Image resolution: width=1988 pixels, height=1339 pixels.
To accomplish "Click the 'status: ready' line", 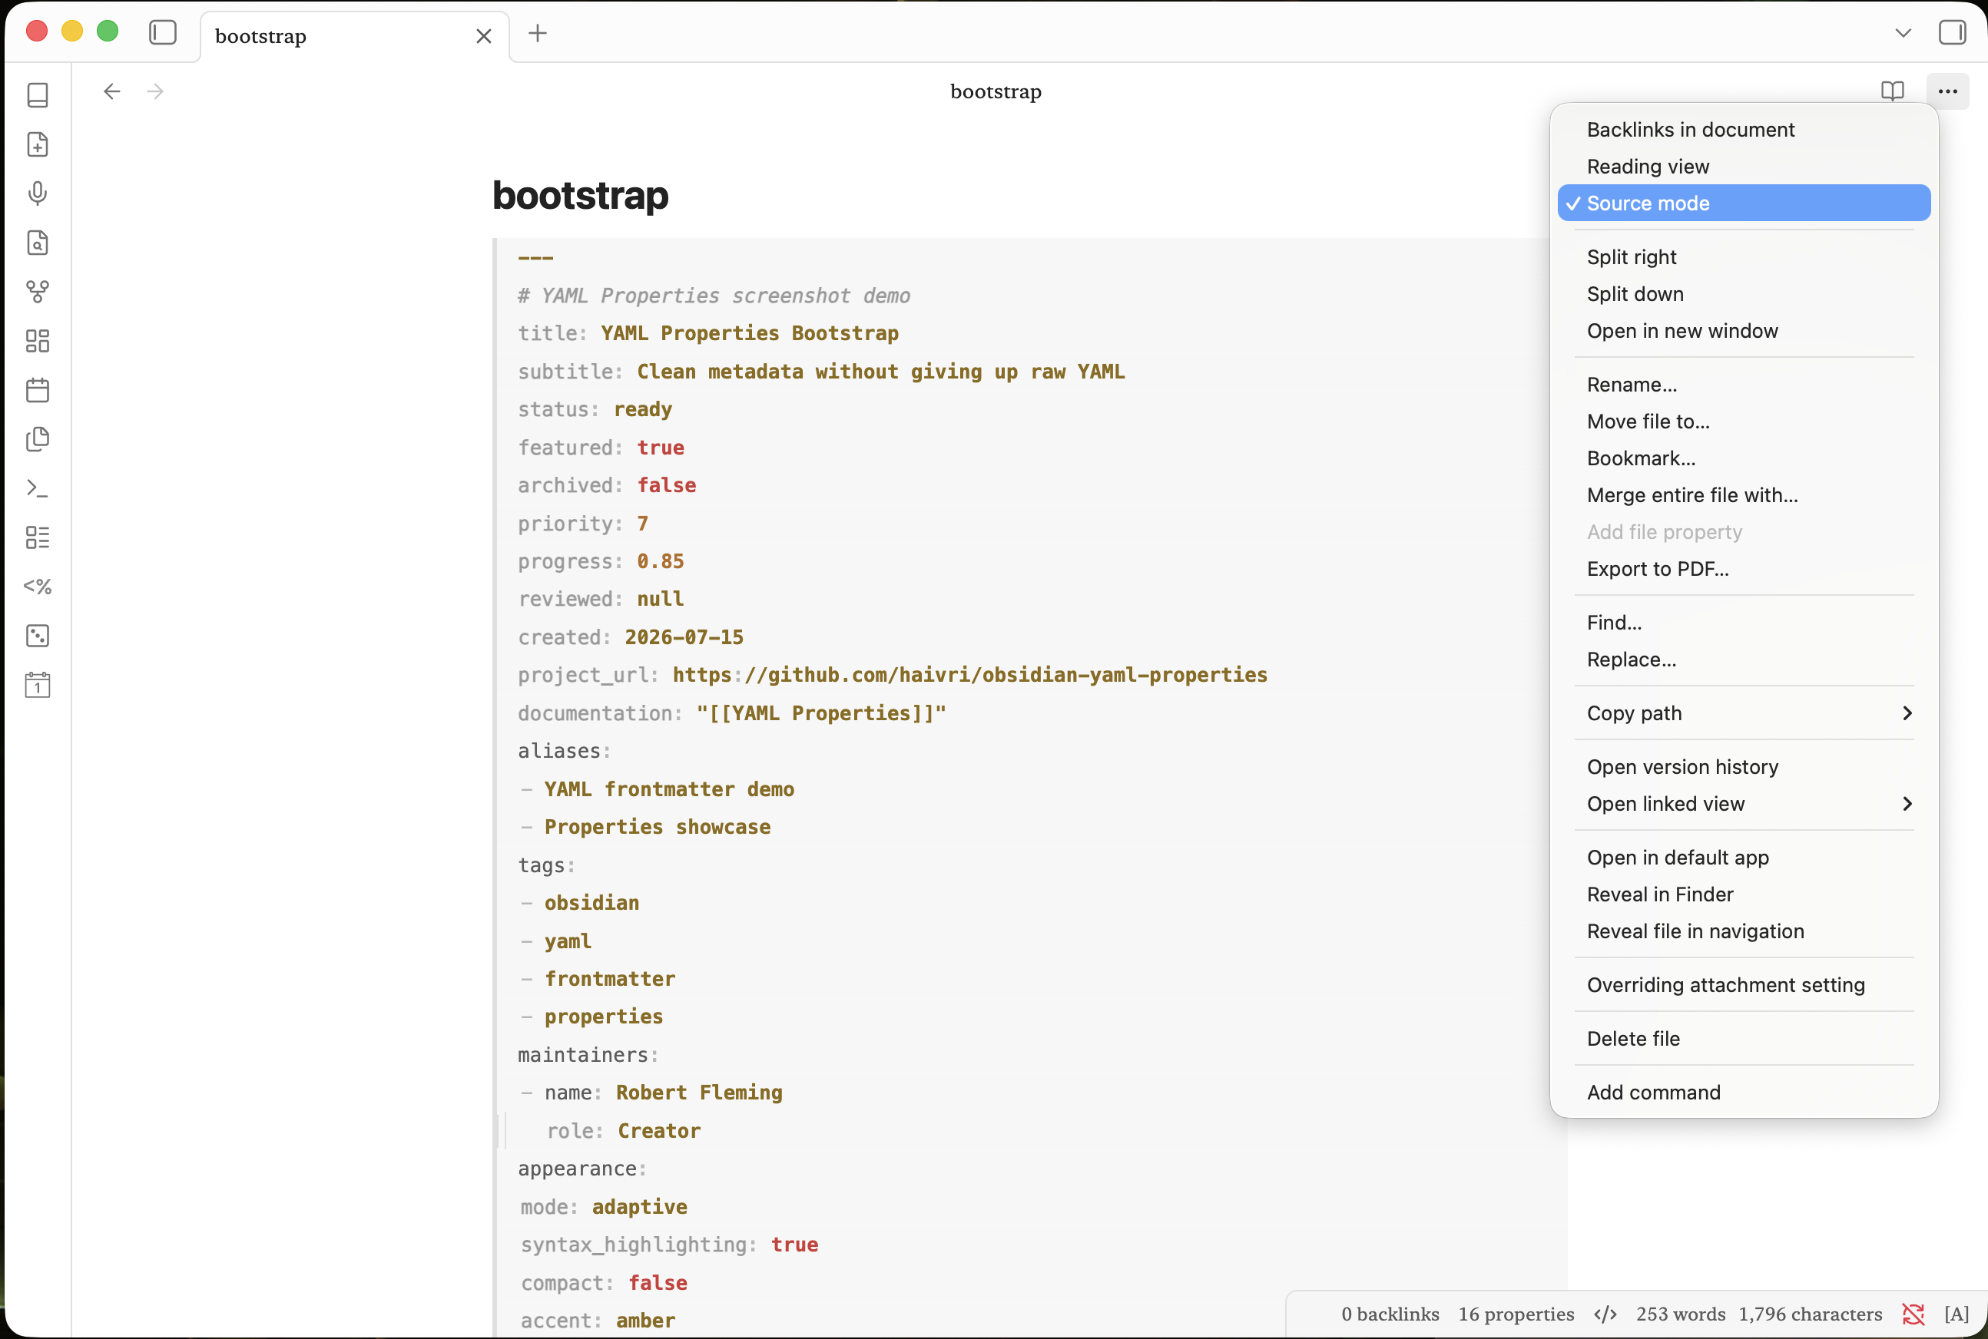I will click(x=595, y=409).
